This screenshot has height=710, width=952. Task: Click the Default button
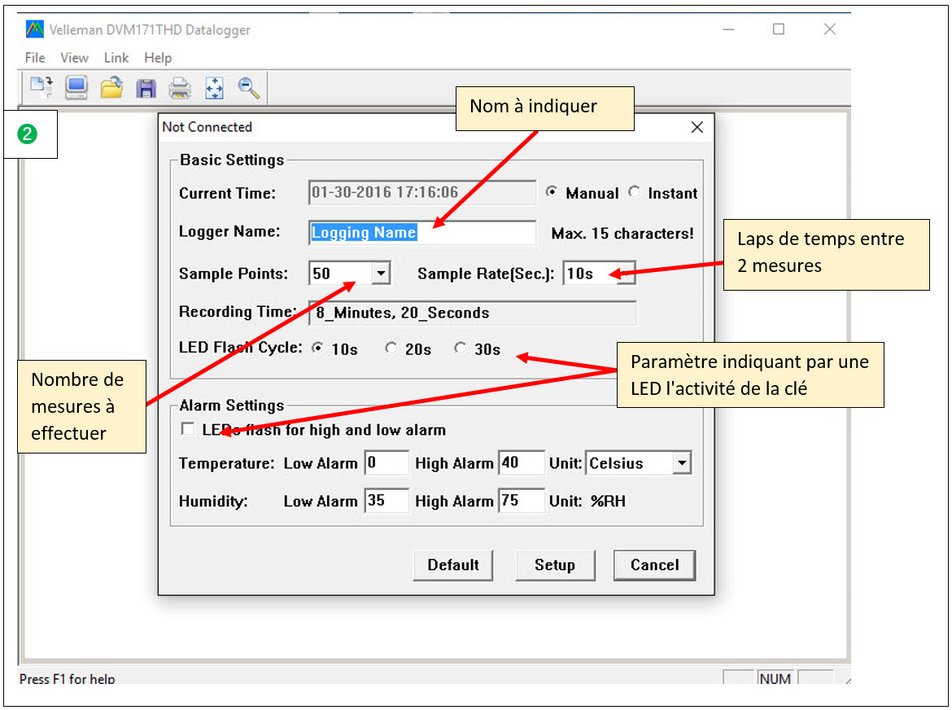click(453, 564)
